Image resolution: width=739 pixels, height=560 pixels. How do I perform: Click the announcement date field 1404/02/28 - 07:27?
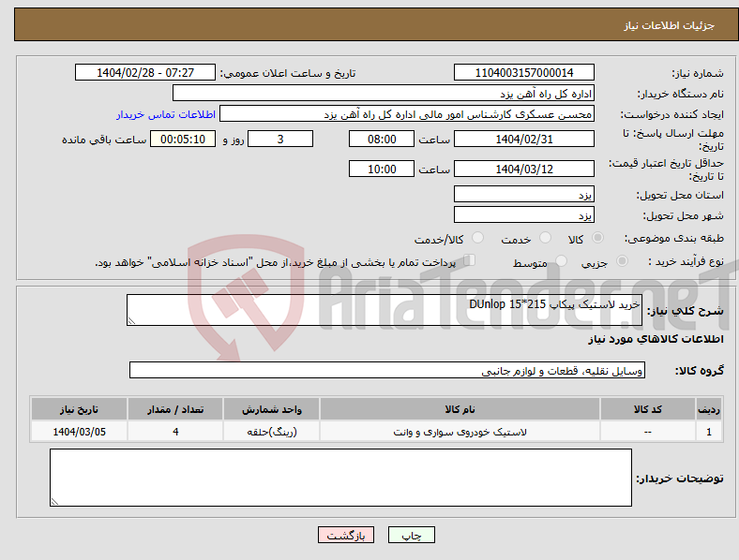pos(145,72)
